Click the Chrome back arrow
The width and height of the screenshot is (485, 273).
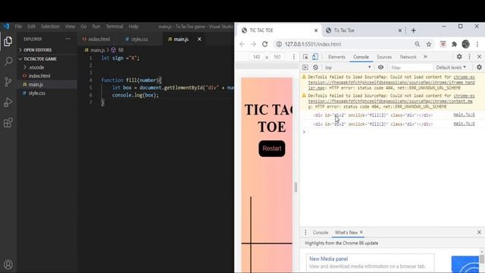click(242, 44)
